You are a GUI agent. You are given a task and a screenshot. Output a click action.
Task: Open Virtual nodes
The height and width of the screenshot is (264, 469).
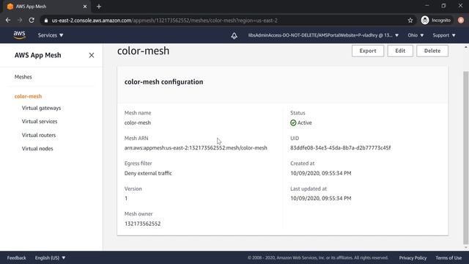tap(37, 149)
